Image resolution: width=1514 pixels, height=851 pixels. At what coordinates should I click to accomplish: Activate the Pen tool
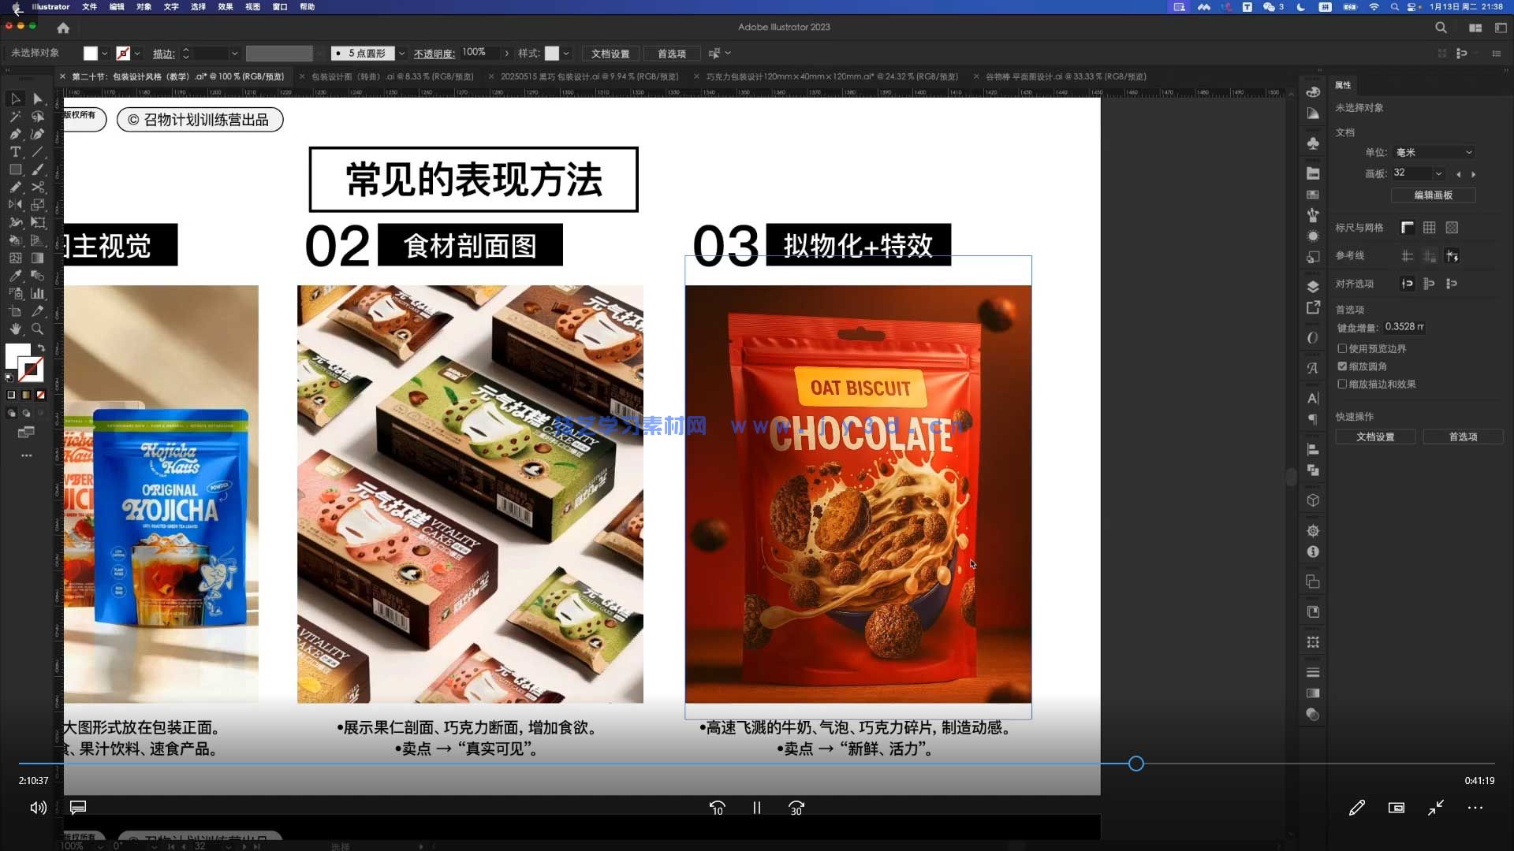click(x=16, y=134)
